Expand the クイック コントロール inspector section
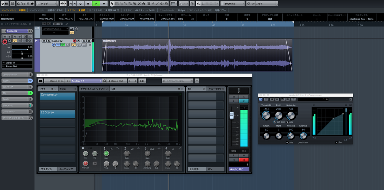Image resolution: width=384 pixels, height=190 pixels. point(14,118)
